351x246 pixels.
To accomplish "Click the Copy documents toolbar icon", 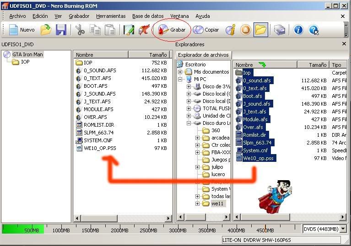I will coord(95,30).
